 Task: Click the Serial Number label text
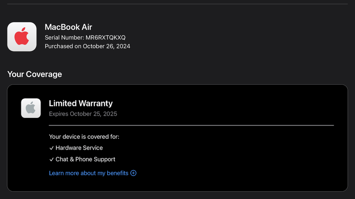64,37
